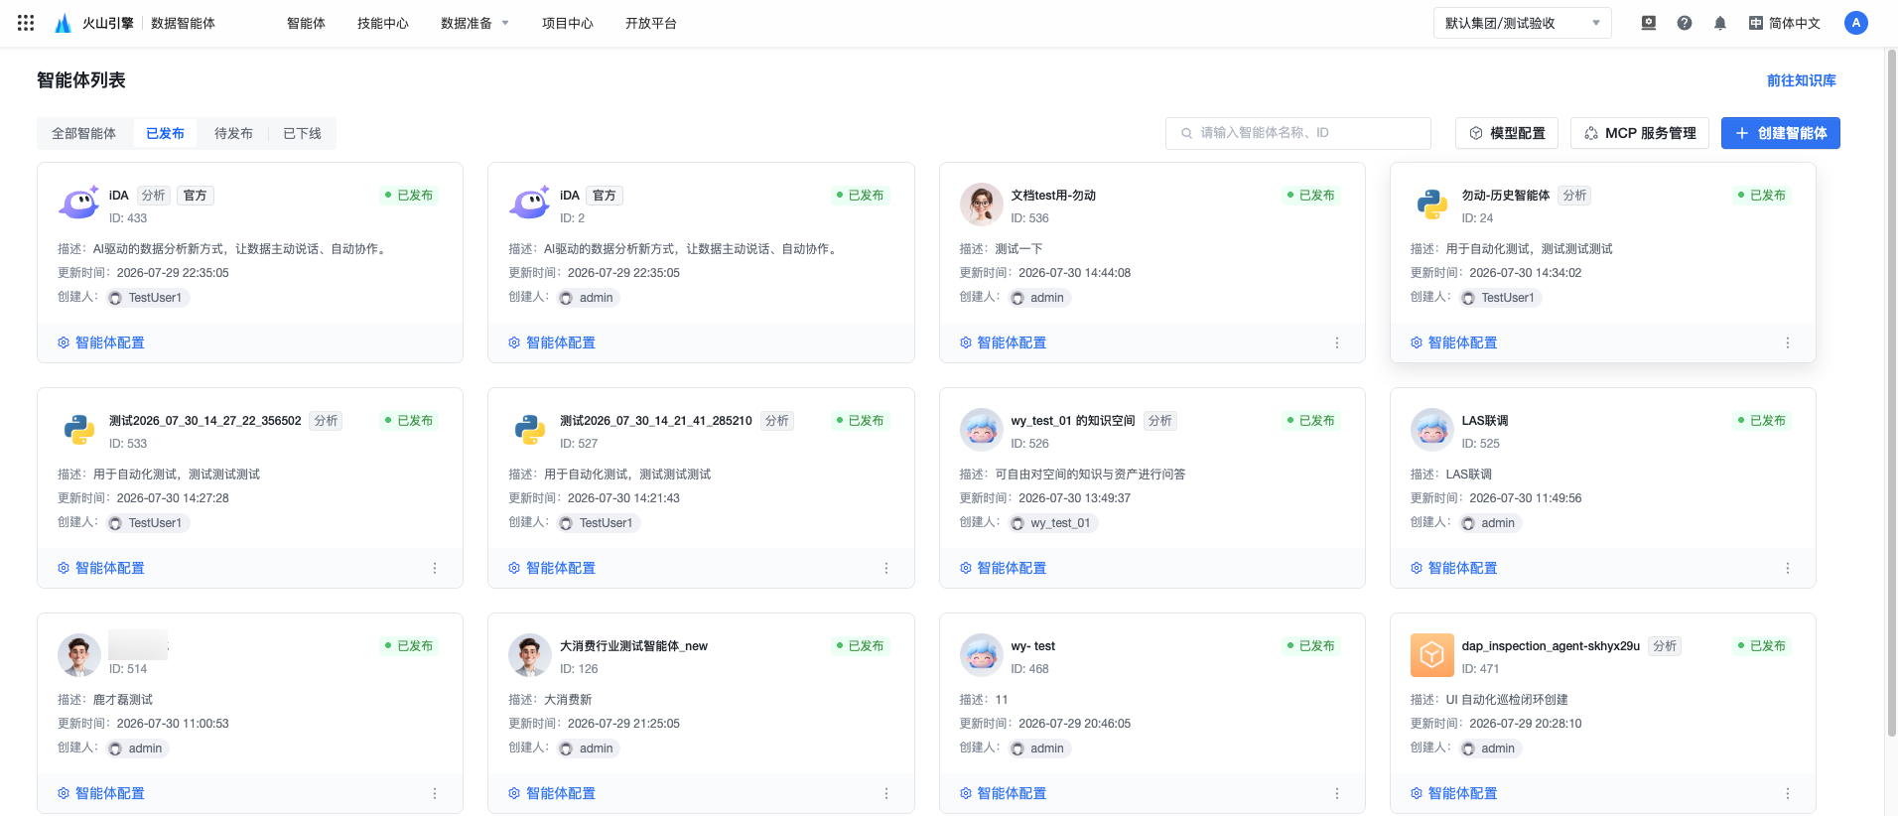Open the 智能体 top menu
Screen dimensions: 1898x816
point(306,23)
